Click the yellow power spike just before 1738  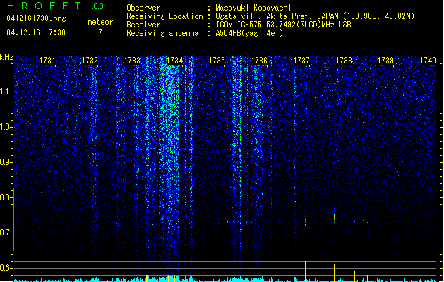[x=334, y=273]
